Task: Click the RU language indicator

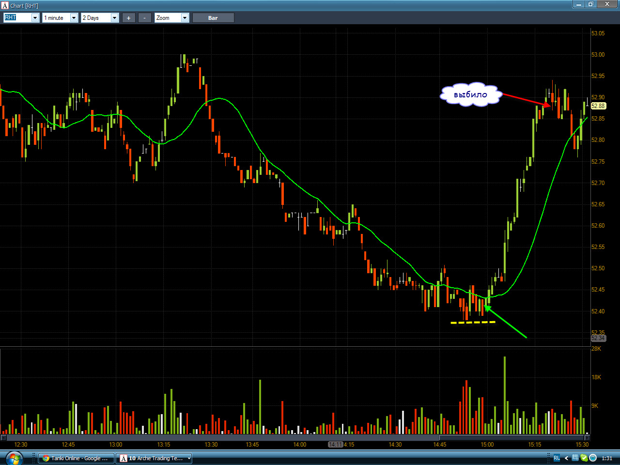Action: 557,458
